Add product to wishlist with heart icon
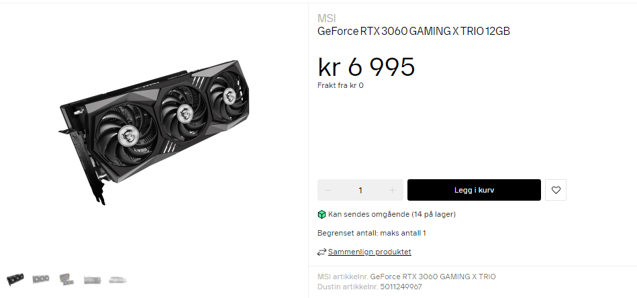 tap(555, 190)
